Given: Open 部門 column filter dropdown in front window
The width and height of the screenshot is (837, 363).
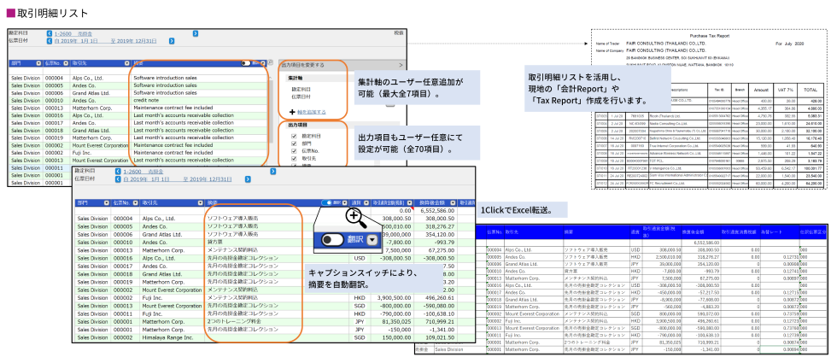Looking at the screenshot, I should point(106,203).
